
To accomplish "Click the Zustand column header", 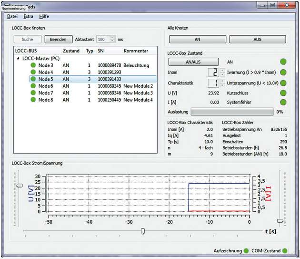I will [71, 51].
